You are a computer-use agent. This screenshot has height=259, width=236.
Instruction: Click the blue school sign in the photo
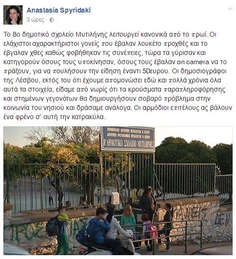[x=127, y=139]
